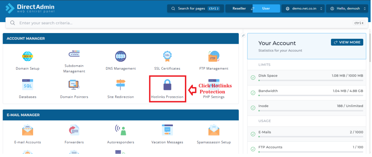
Task: Click LIMITS section label
Action: [x=264, y=65]
